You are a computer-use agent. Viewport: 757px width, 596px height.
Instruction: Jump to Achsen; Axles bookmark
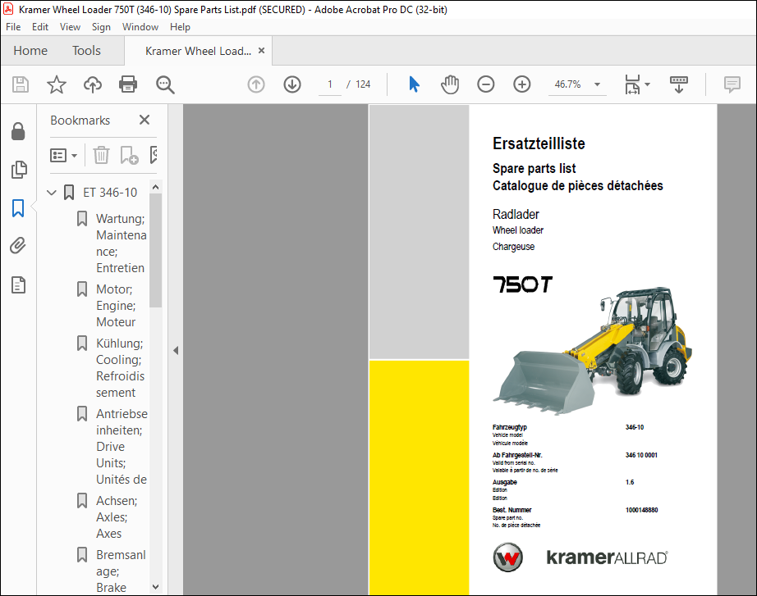[x=117, y=517]
